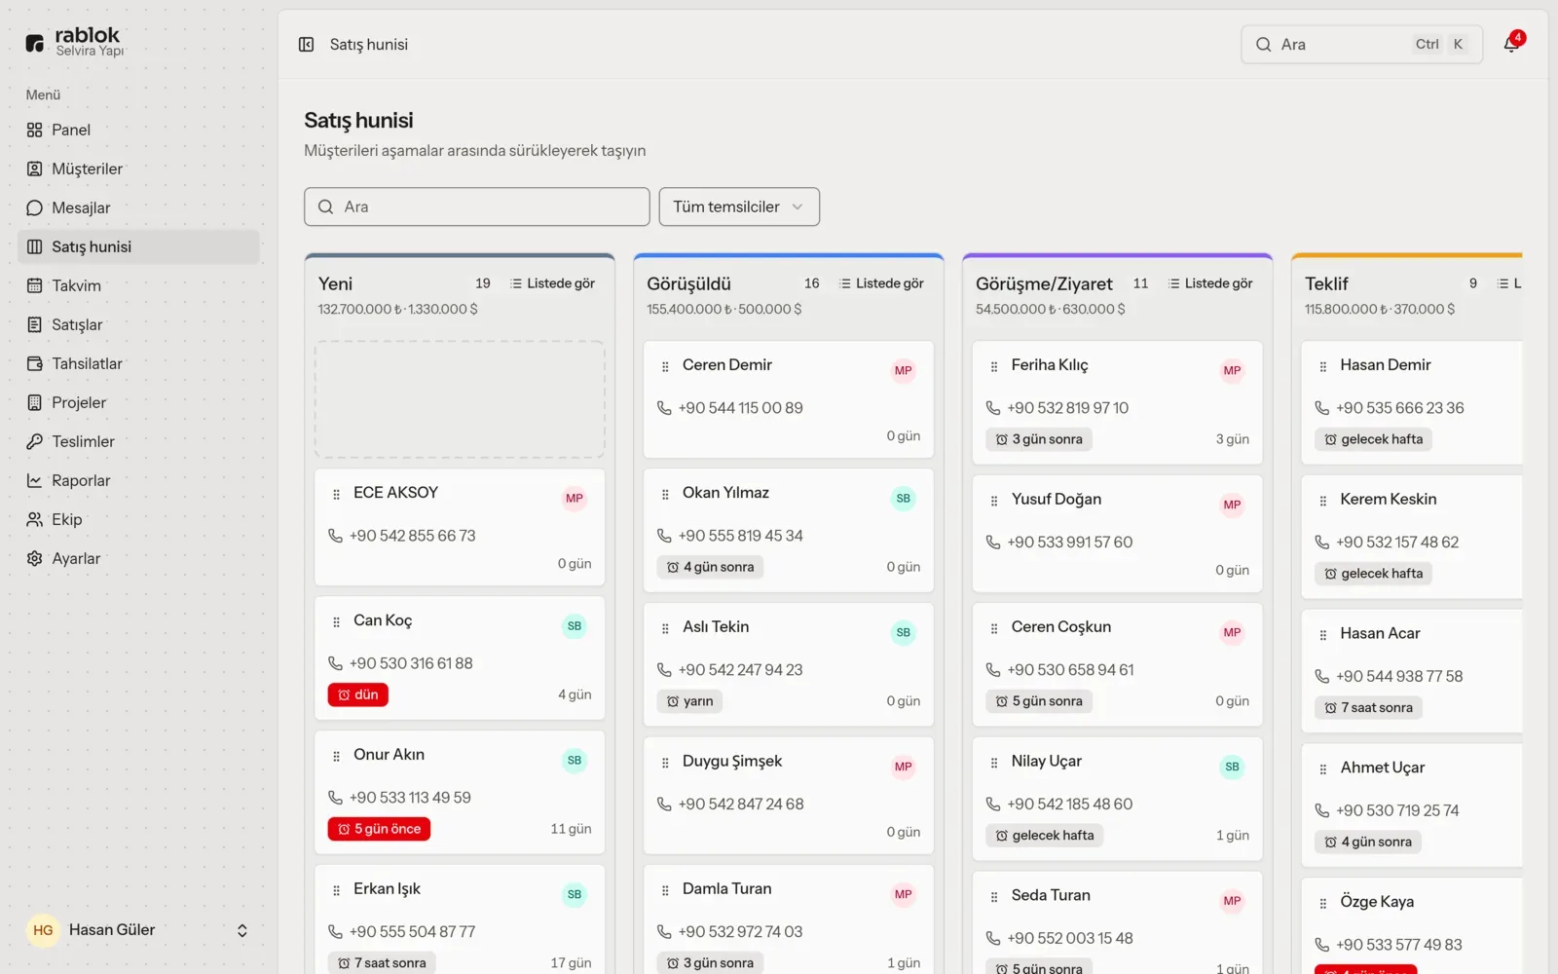Open Özge Kaya customer card
The image size is (1558, 974).
(x=1412, y=926)
